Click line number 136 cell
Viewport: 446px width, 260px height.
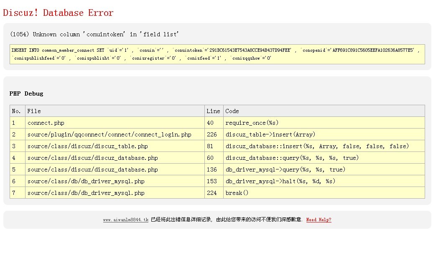[214, 169]
